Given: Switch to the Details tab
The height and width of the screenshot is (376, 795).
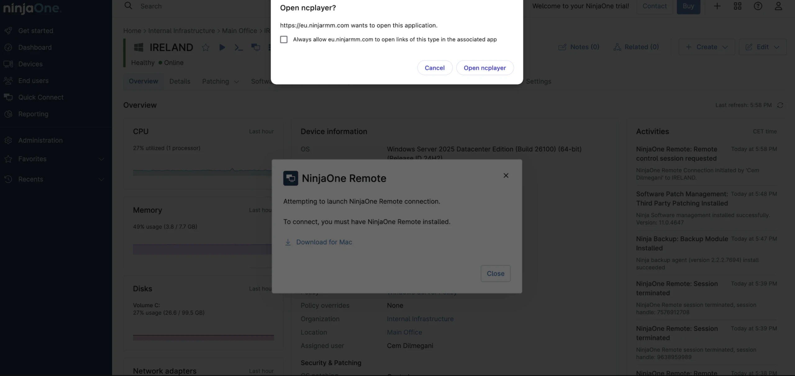Looking at the screenshot, I should coord(180,81).
